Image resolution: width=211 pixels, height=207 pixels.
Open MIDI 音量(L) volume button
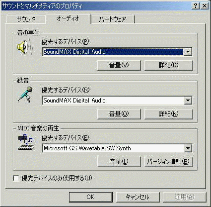119,162
